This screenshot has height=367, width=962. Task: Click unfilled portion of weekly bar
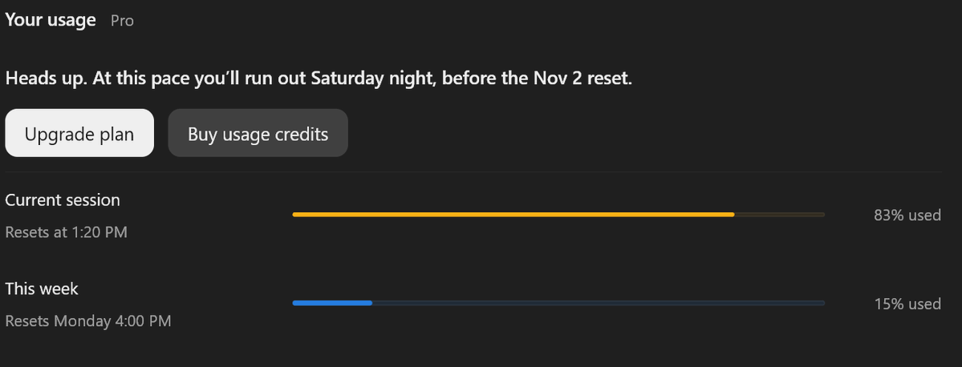[599, 303]
